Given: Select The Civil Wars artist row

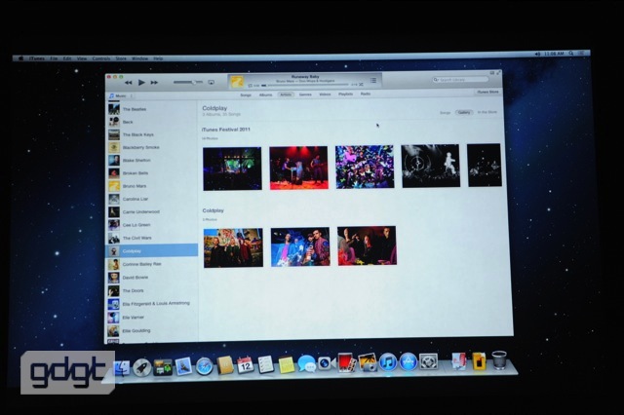Looking at the screenshot, I should pyautogui.click(x=152, y=238).
